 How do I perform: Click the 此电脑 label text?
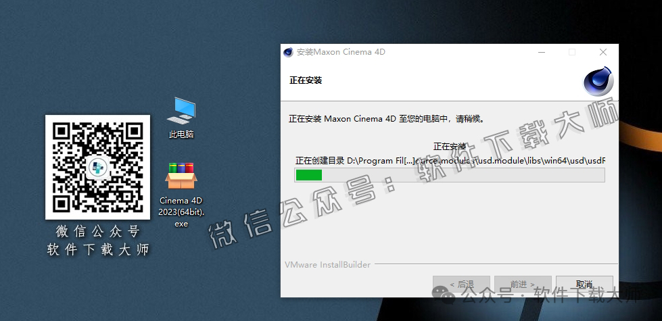(181, 134)
